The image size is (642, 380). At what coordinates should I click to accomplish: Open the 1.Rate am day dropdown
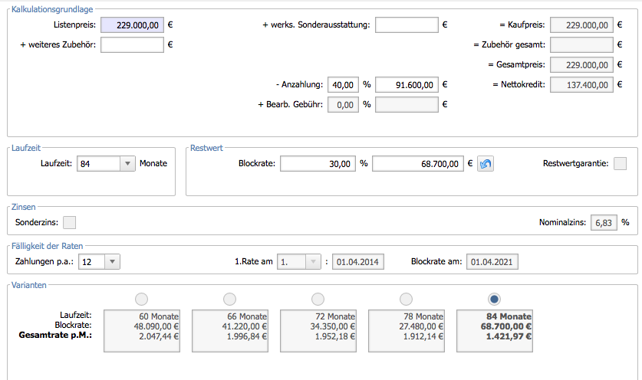tap(313, 261)
